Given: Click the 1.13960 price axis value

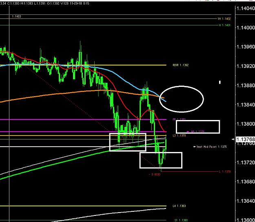Looking at the screenshot, I should coord(245,47).
